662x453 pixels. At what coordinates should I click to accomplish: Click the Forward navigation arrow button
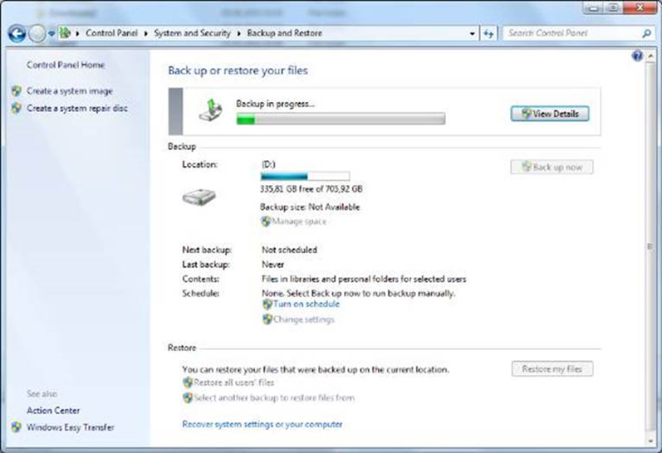point(37,34)
